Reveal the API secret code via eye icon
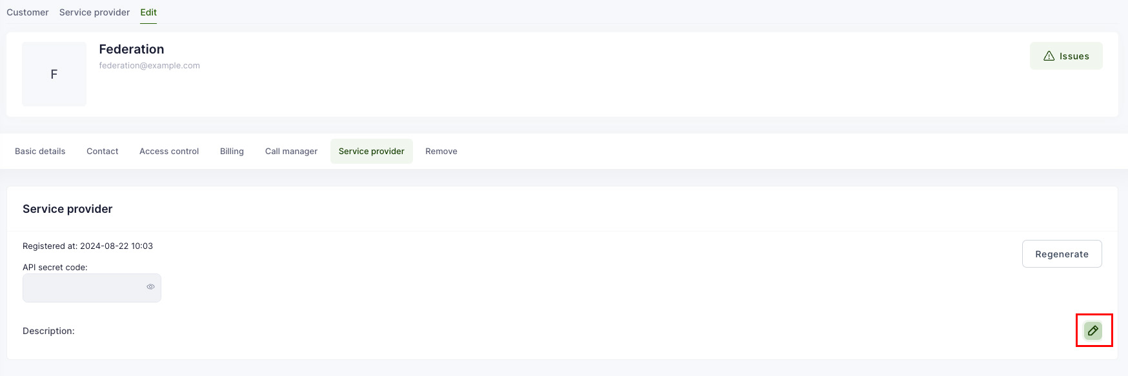 click(x=150, y=287)
